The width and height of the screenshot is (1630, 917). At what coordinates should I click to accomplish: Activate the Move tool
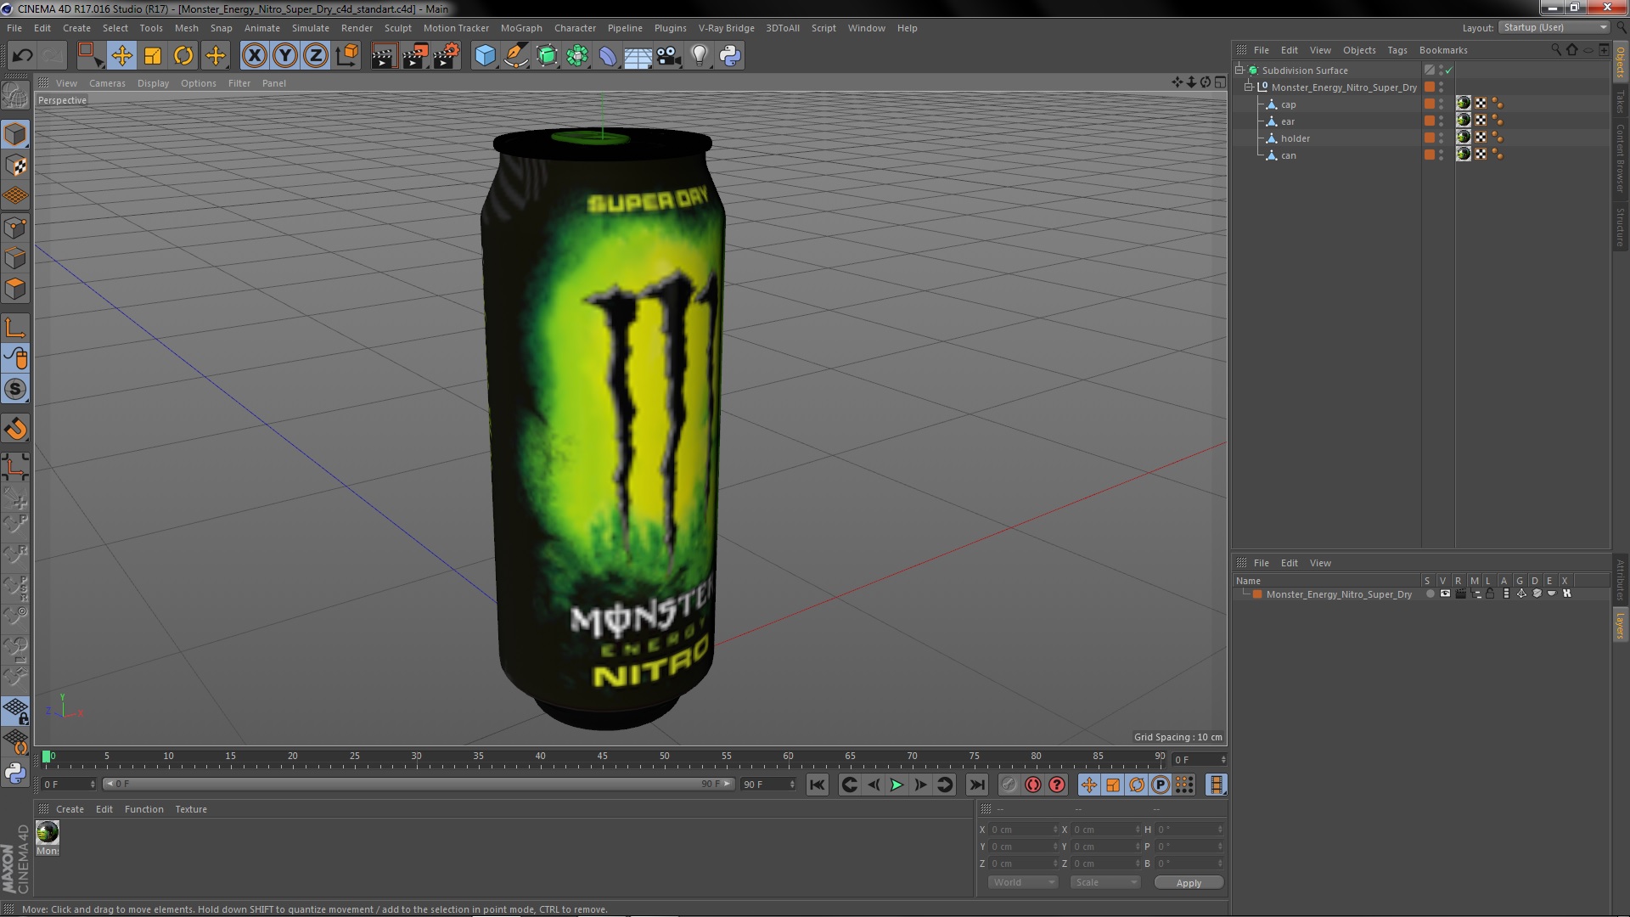(x=121, y=56)
